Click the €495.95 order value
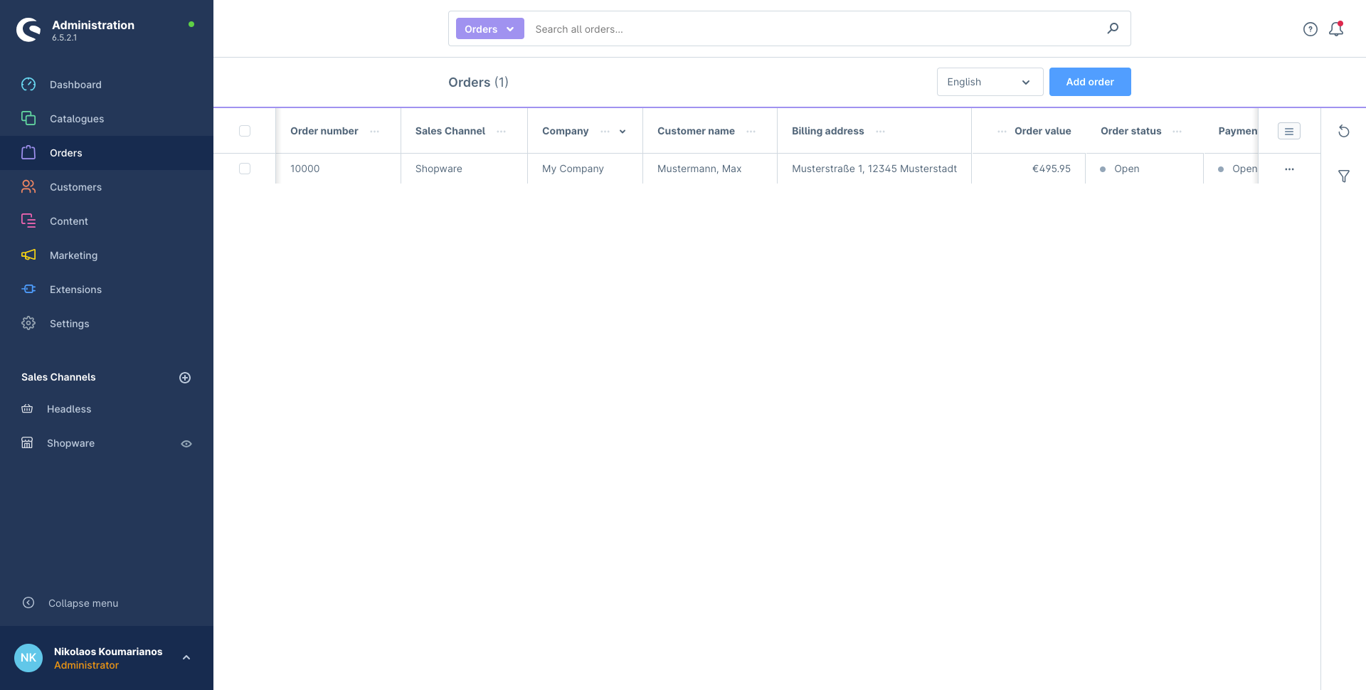Viewport: 1366px width, 690px height. pos(1052,169)
